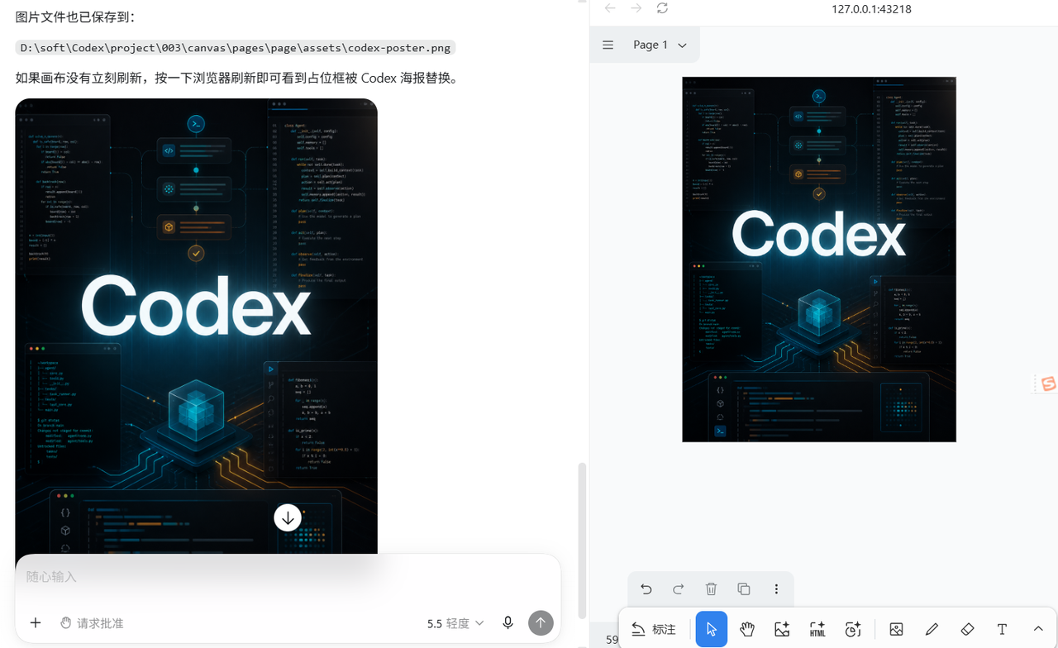Activate the hand pan tool
This screenshot has height=648, width=1058.
pyautogui.click(x=747, y=630)
